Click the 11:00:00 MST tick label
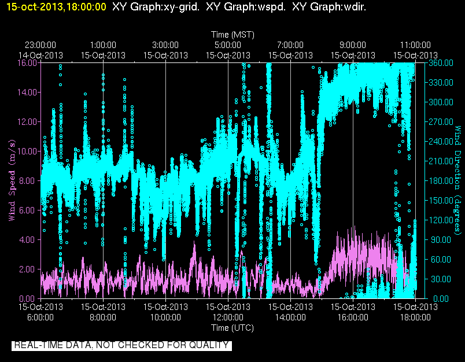Screen dimensions: 465x362 click(x=415, y=45)
